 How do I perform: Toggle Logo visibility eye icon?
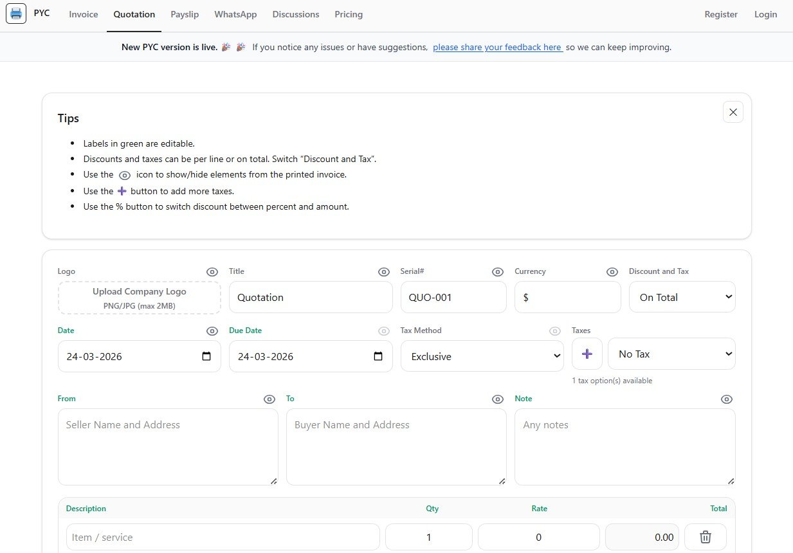click(212, 272)
